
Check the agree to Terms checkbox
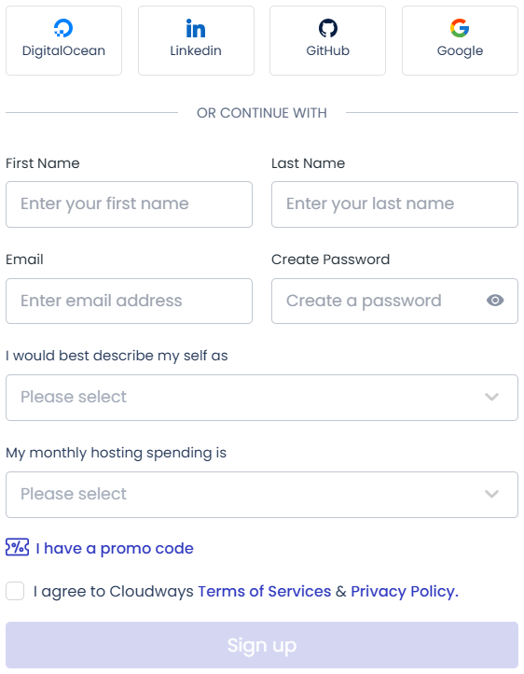pyautogui.click(x=15, y=591)
